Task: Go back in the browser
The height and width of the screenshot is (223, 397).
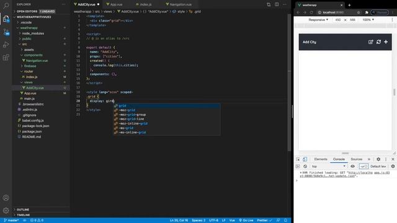Action: click(298, 12)
